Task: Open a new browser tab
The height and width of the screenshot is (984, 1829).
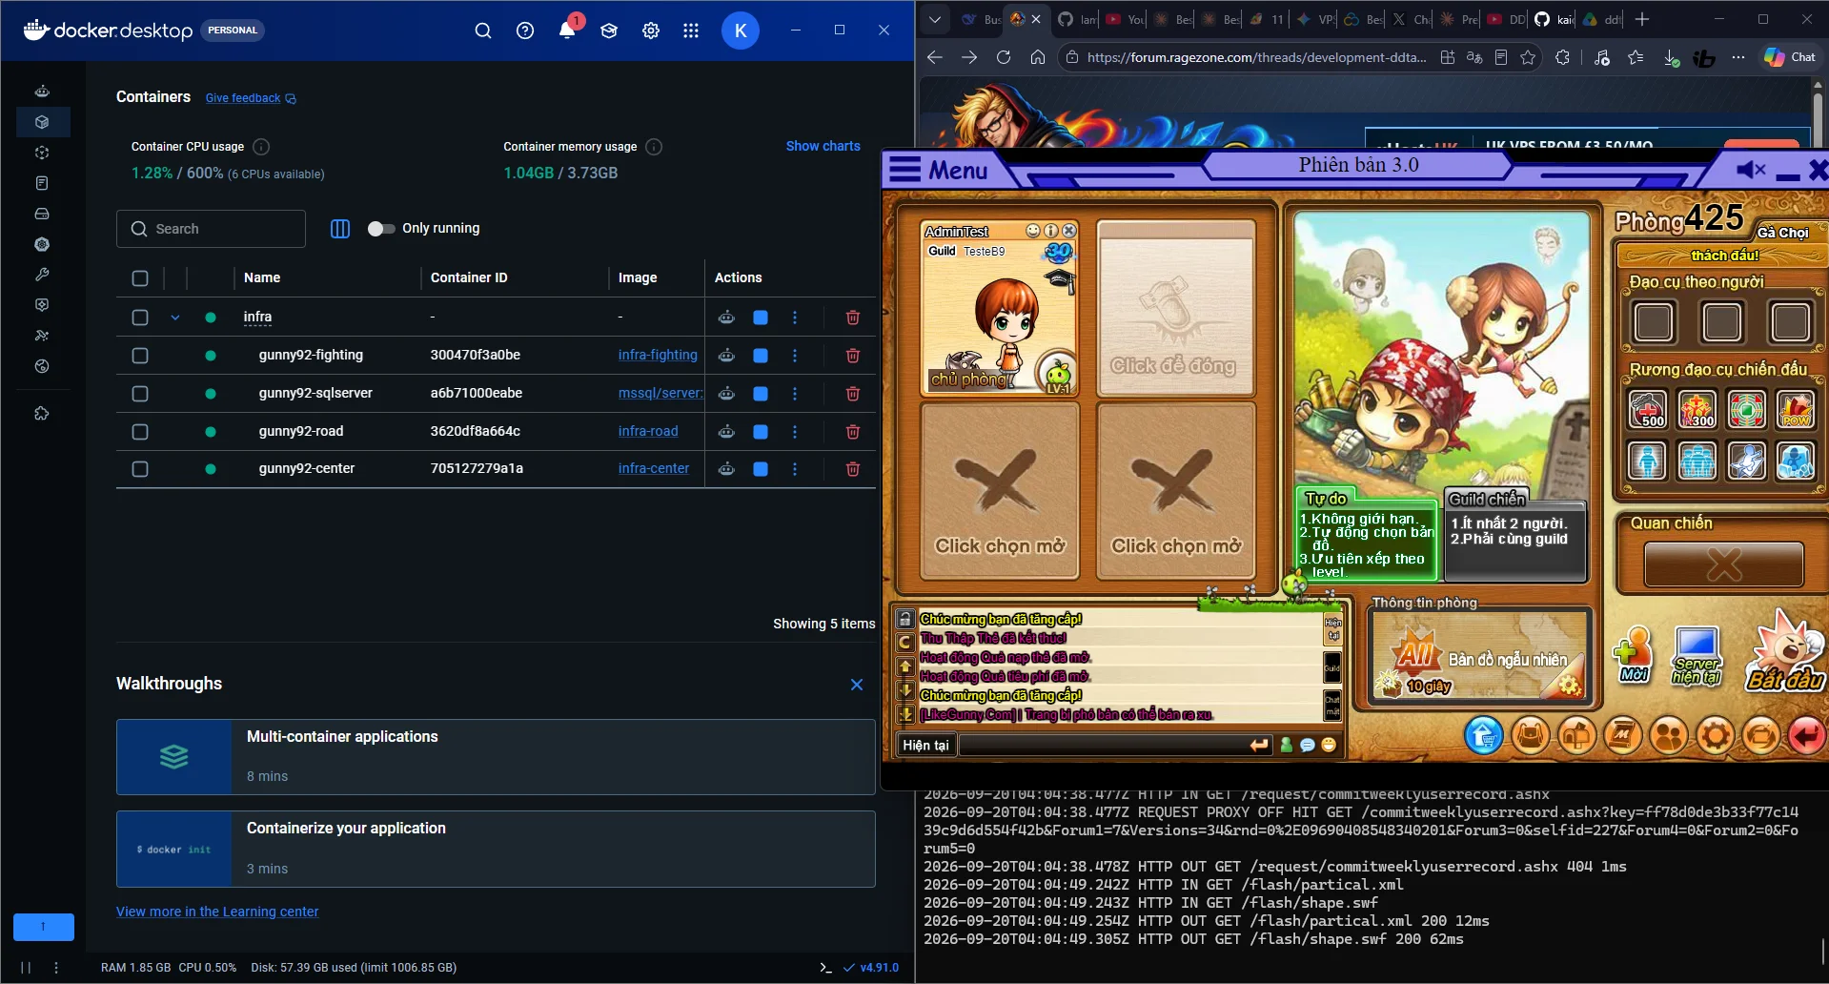Action: 1642,19
